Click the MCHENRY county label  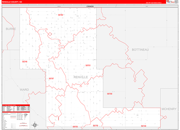169,109
